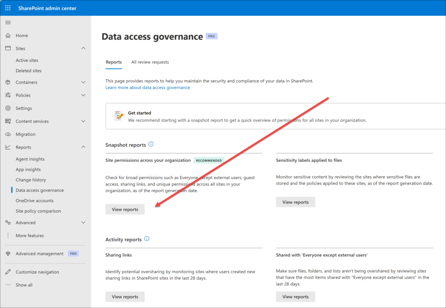Switch to the All review requests tab

(150, 62)
